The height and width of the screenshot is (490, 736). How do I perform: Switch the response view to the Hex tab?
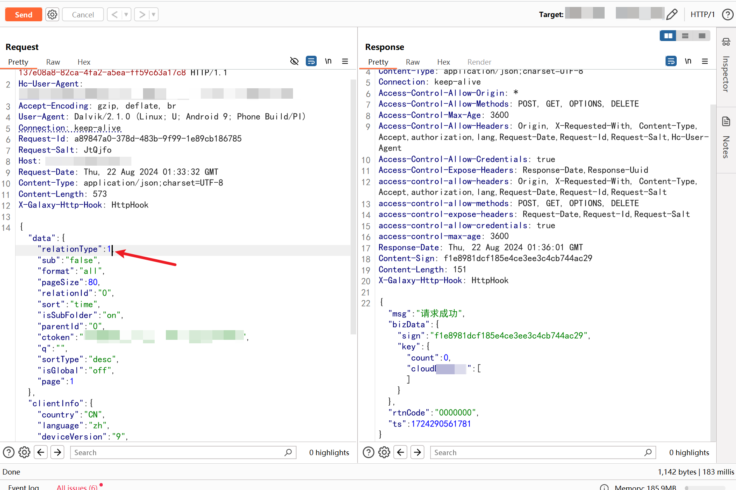click(x=443, y=62)
